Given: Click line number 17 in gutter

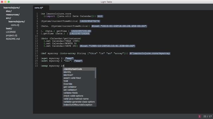Looking at the screenshot, I should 36,54.
